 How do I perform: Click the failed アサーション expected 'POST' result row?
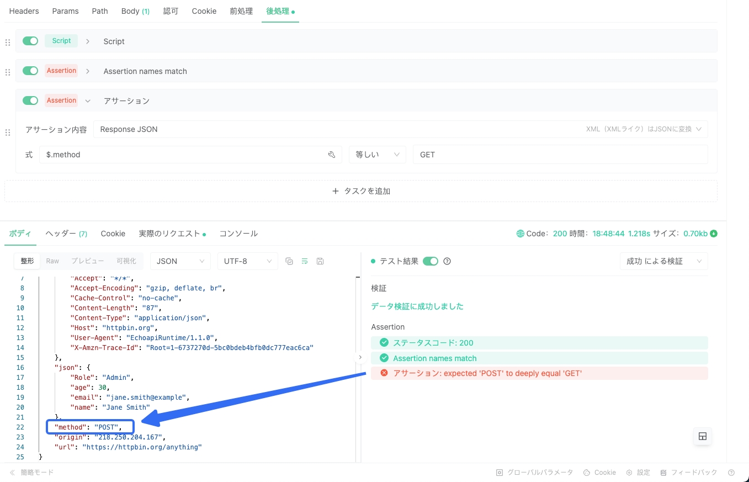pyautogui.click(x=539, y=373)
